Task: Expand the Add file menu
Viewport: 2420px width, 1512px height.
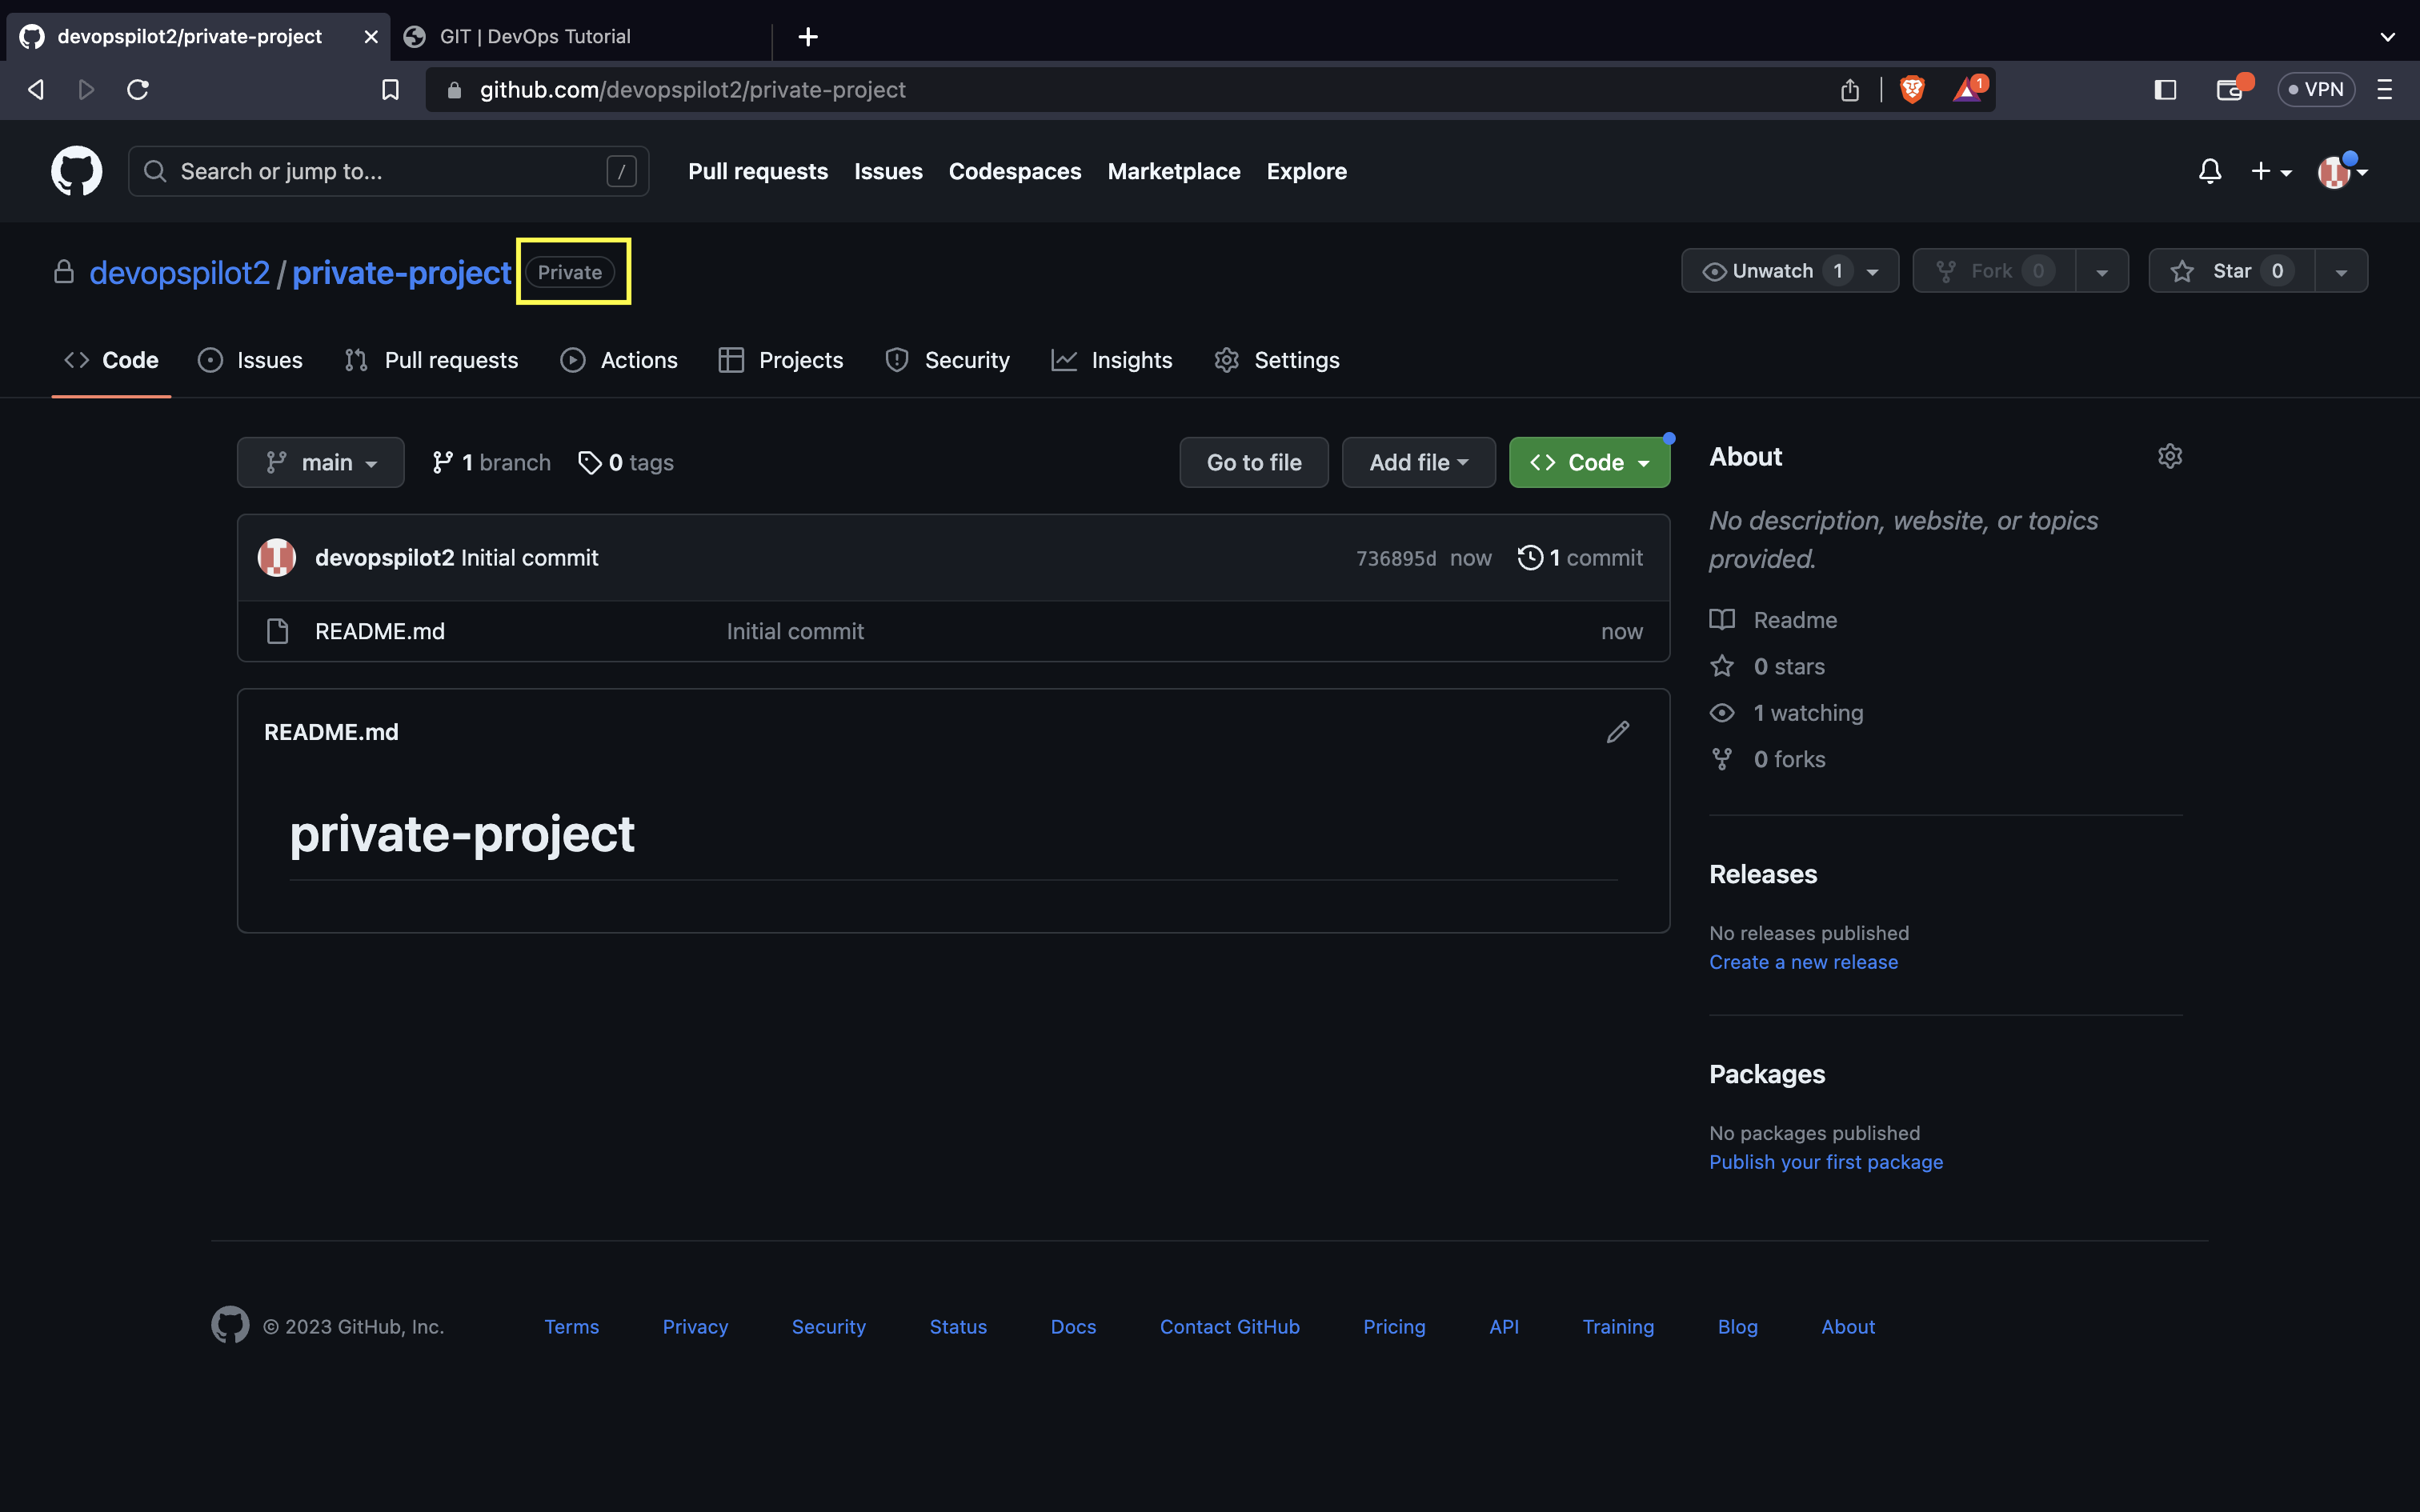Action: (x=1418, y=462)
